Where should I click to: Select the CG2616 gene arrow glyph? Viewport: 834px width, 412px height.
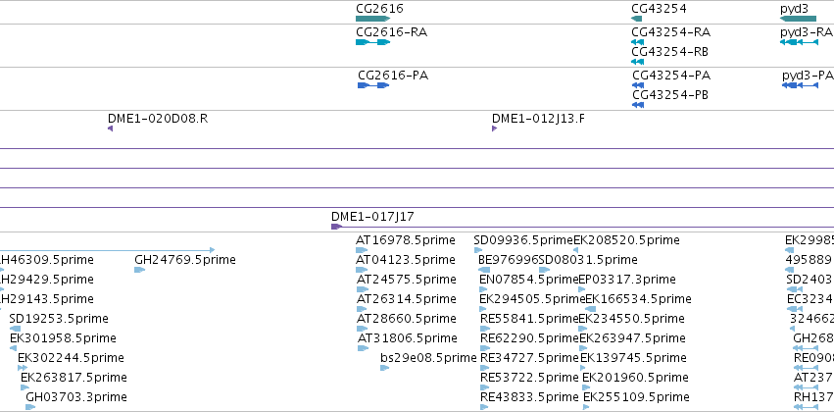[372, 19]
